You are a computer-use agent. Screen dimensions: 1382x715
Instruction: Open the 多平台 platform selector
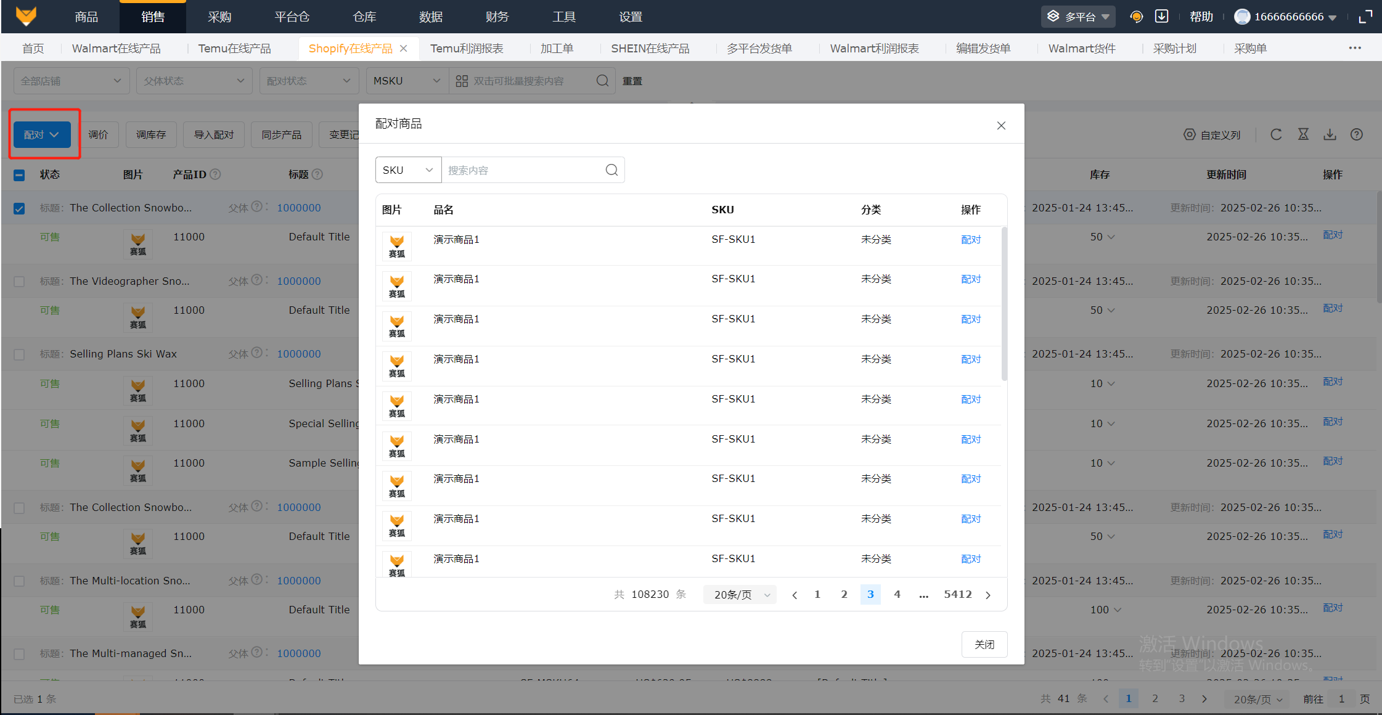click(1079, 17)
